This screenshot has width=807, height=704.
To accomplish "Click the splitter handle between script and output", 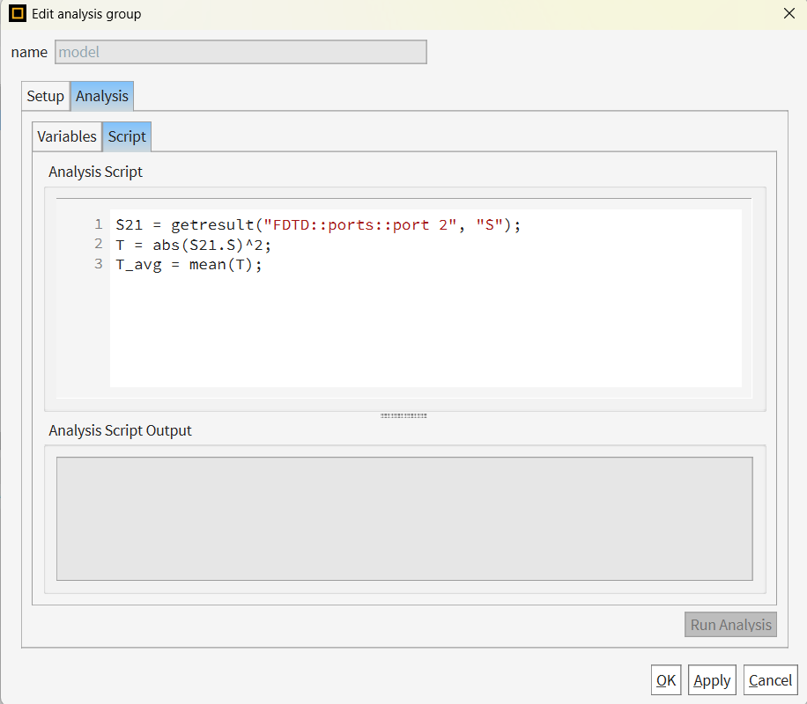I will pos(403,415).
